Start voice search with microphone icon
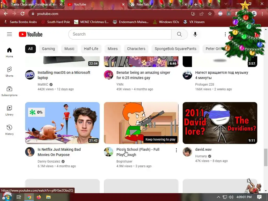The width and height of the screenshot is (268, 201). click(195, 34)
